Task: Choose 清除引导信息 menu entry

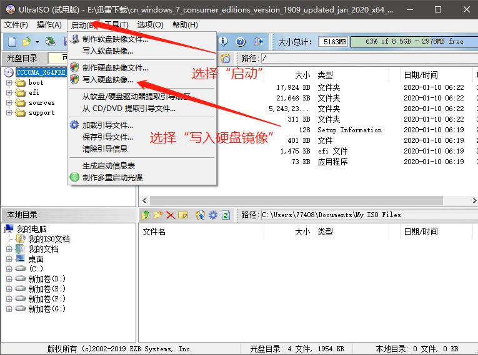Action: pos(142,149)
